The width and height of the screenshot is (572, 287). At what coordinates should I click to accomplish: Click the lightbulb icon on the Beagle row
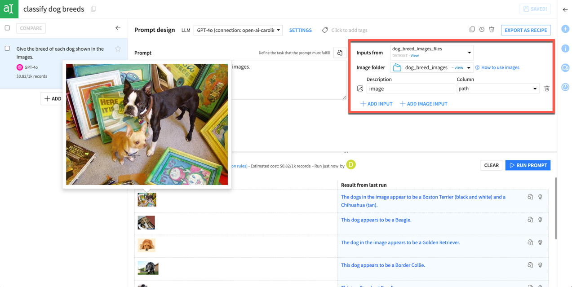point(540,220)
